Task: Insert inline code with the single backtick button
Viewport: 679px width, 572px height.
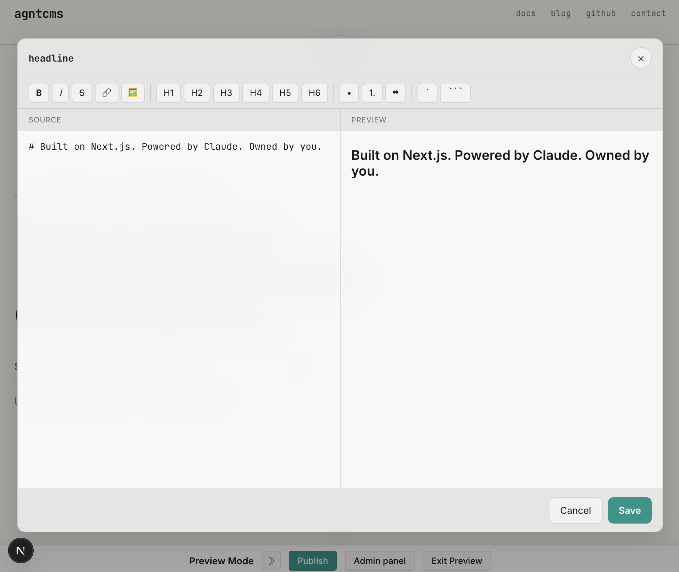Action: [x=427, y=93]
